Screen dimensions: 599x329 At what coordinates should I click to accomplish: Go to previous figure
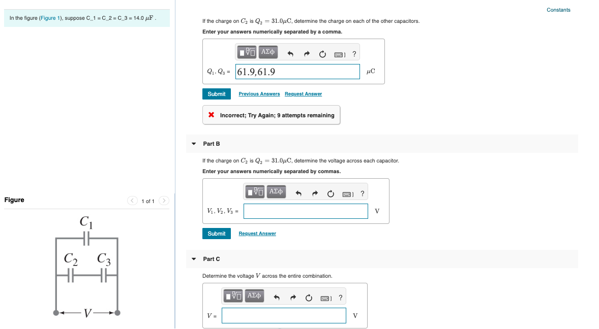[x=132, y=201]
